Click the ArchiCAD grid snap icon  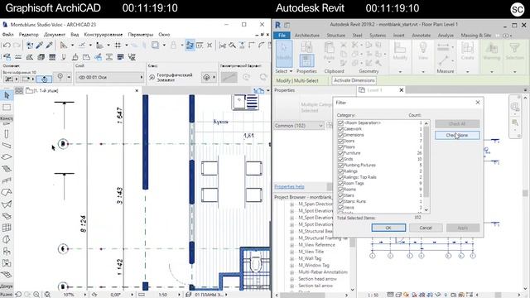tap(118, 46)
